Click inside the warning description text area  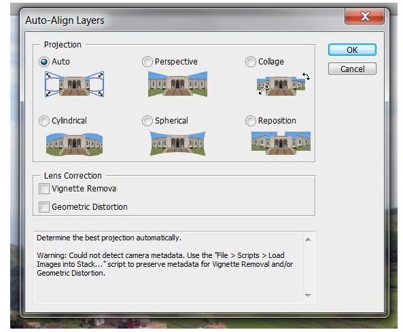tap(168, 267)
